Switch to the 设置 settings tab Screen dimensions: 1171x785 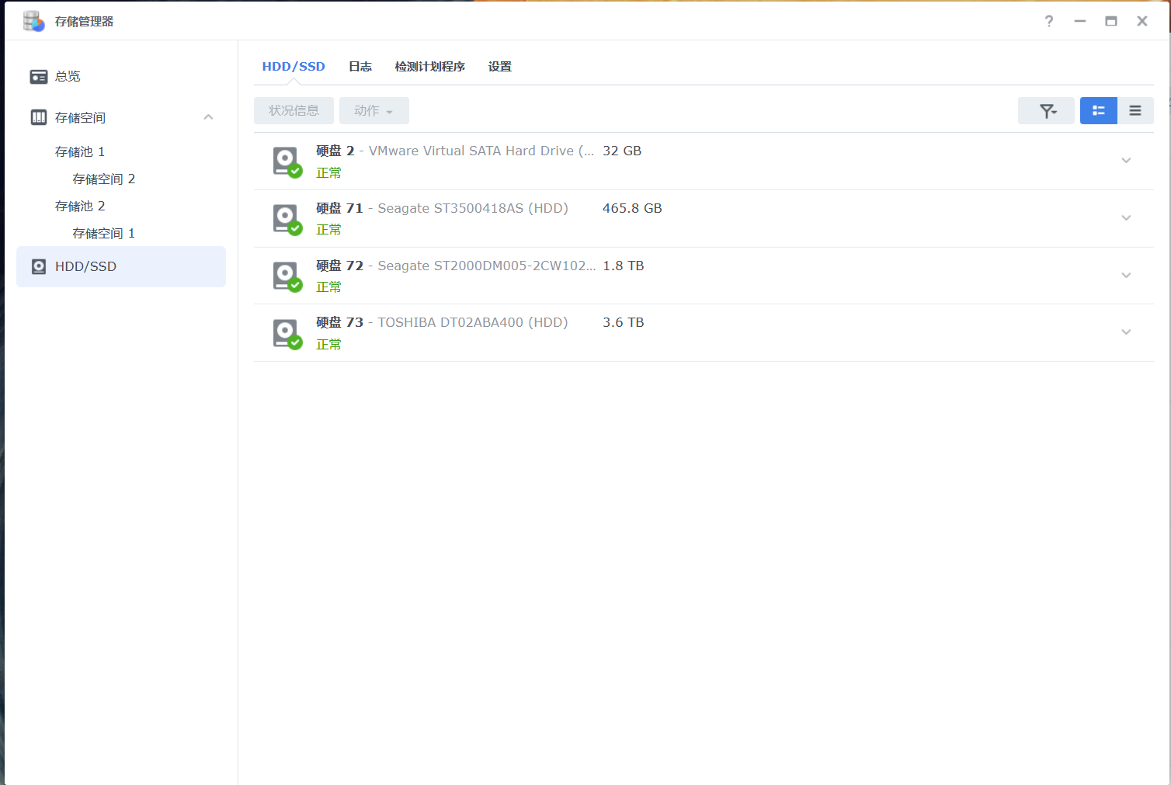click(x=500, y=67)
